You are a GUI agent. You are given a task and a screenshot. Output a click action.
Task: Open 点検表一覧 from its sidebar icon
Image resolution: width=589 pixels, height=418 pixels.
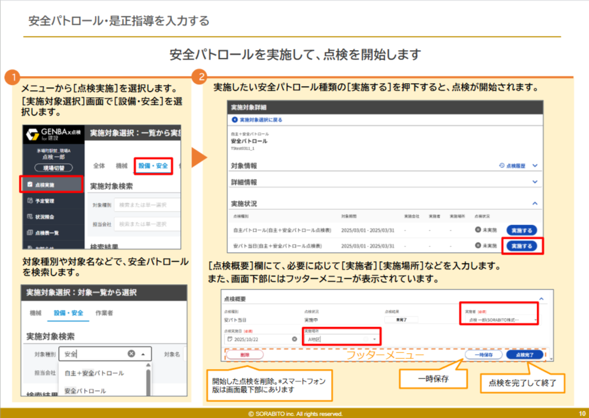(30, 233)
